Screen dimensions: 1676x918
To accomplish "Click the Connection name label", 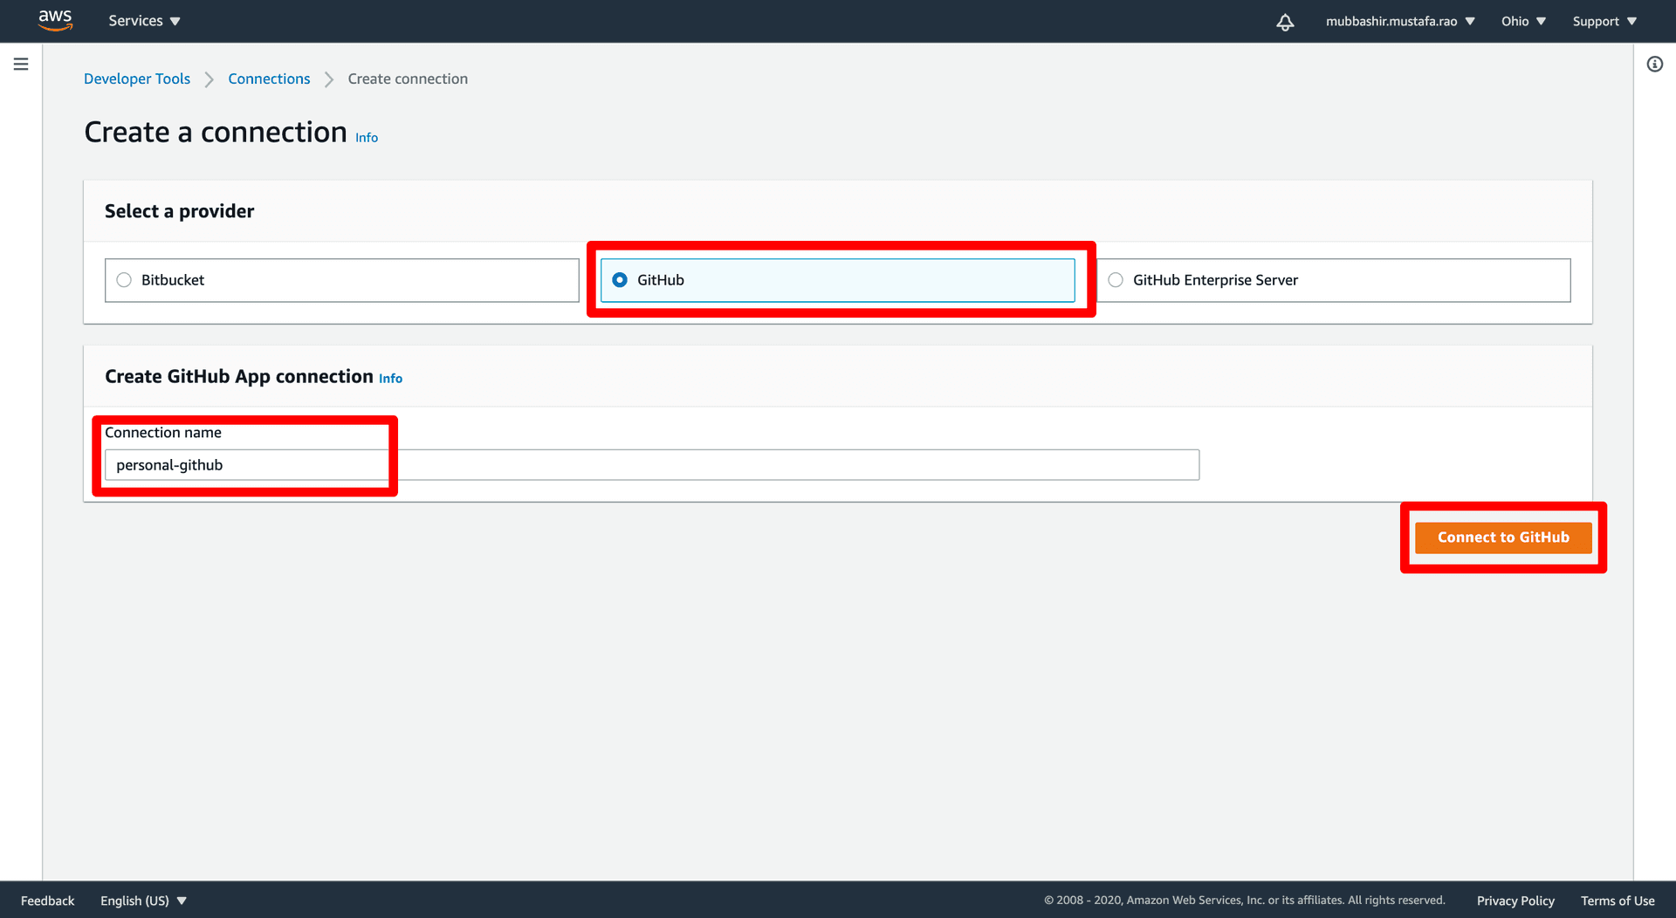I will coord(163,433).
